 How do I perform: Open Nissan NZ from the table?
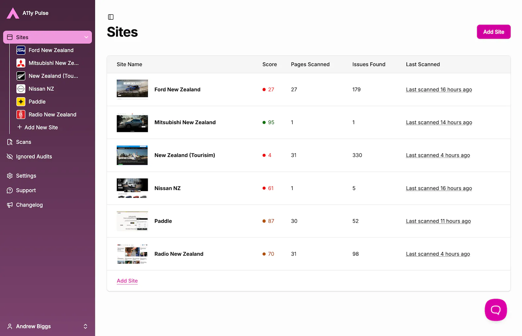pyautogui.click(x=167, y=188)
